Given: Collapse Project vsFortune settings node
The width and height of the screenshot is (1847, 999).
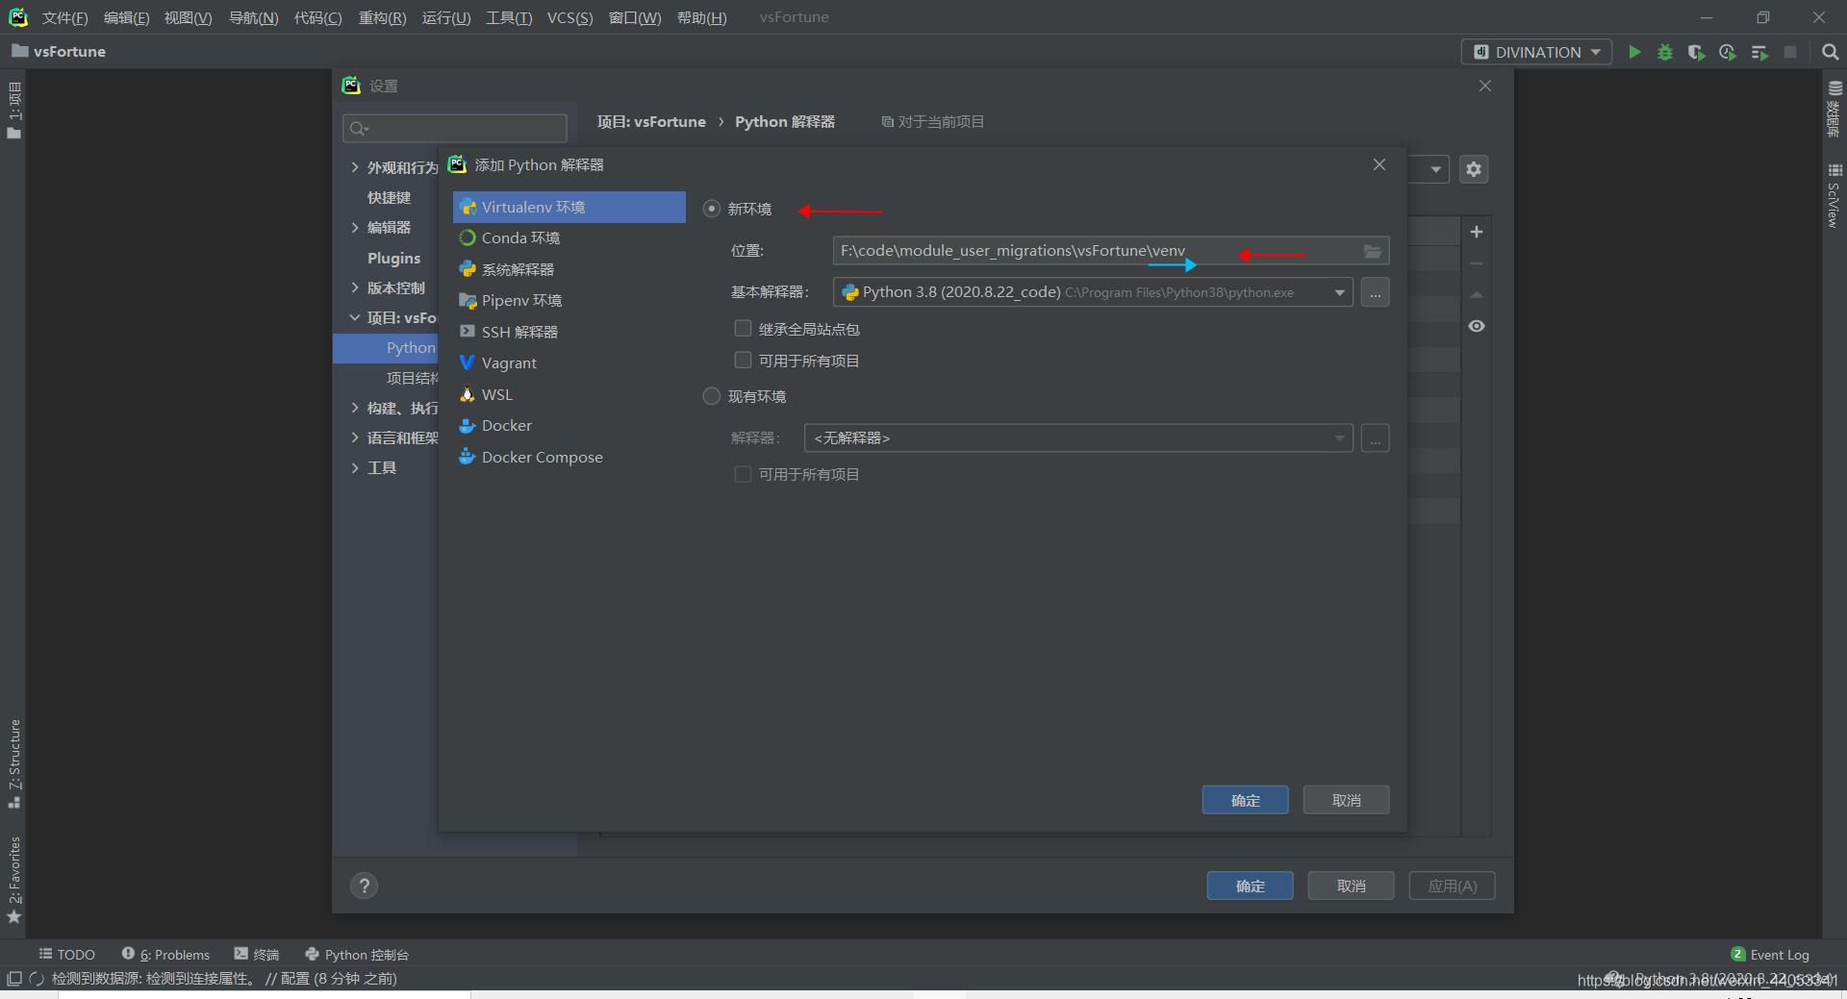Looking at the screenshot, I should click(x=355, y=317).
